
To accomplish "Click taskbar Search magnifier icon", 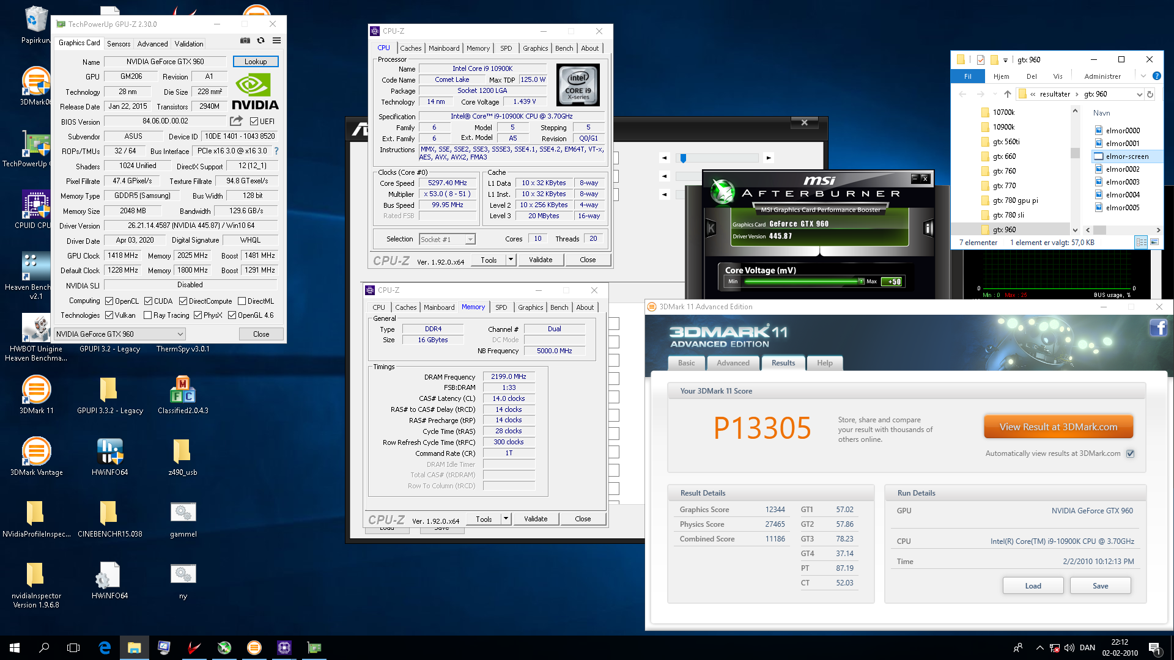I will [x=44, y=648].
